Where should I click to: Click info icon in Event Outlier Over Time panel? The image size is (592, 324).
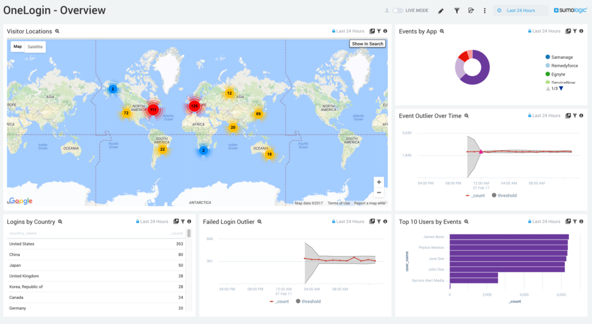point(581,116)
